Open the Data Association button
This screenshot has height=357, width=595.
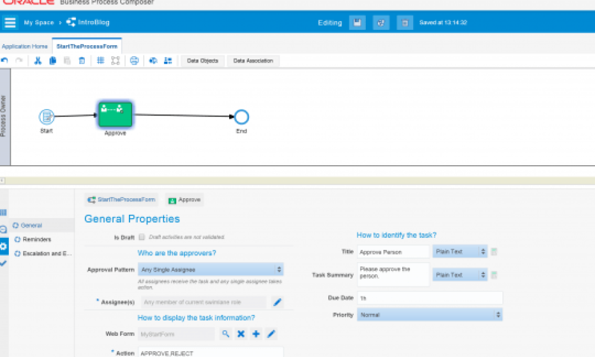[253, 61]
